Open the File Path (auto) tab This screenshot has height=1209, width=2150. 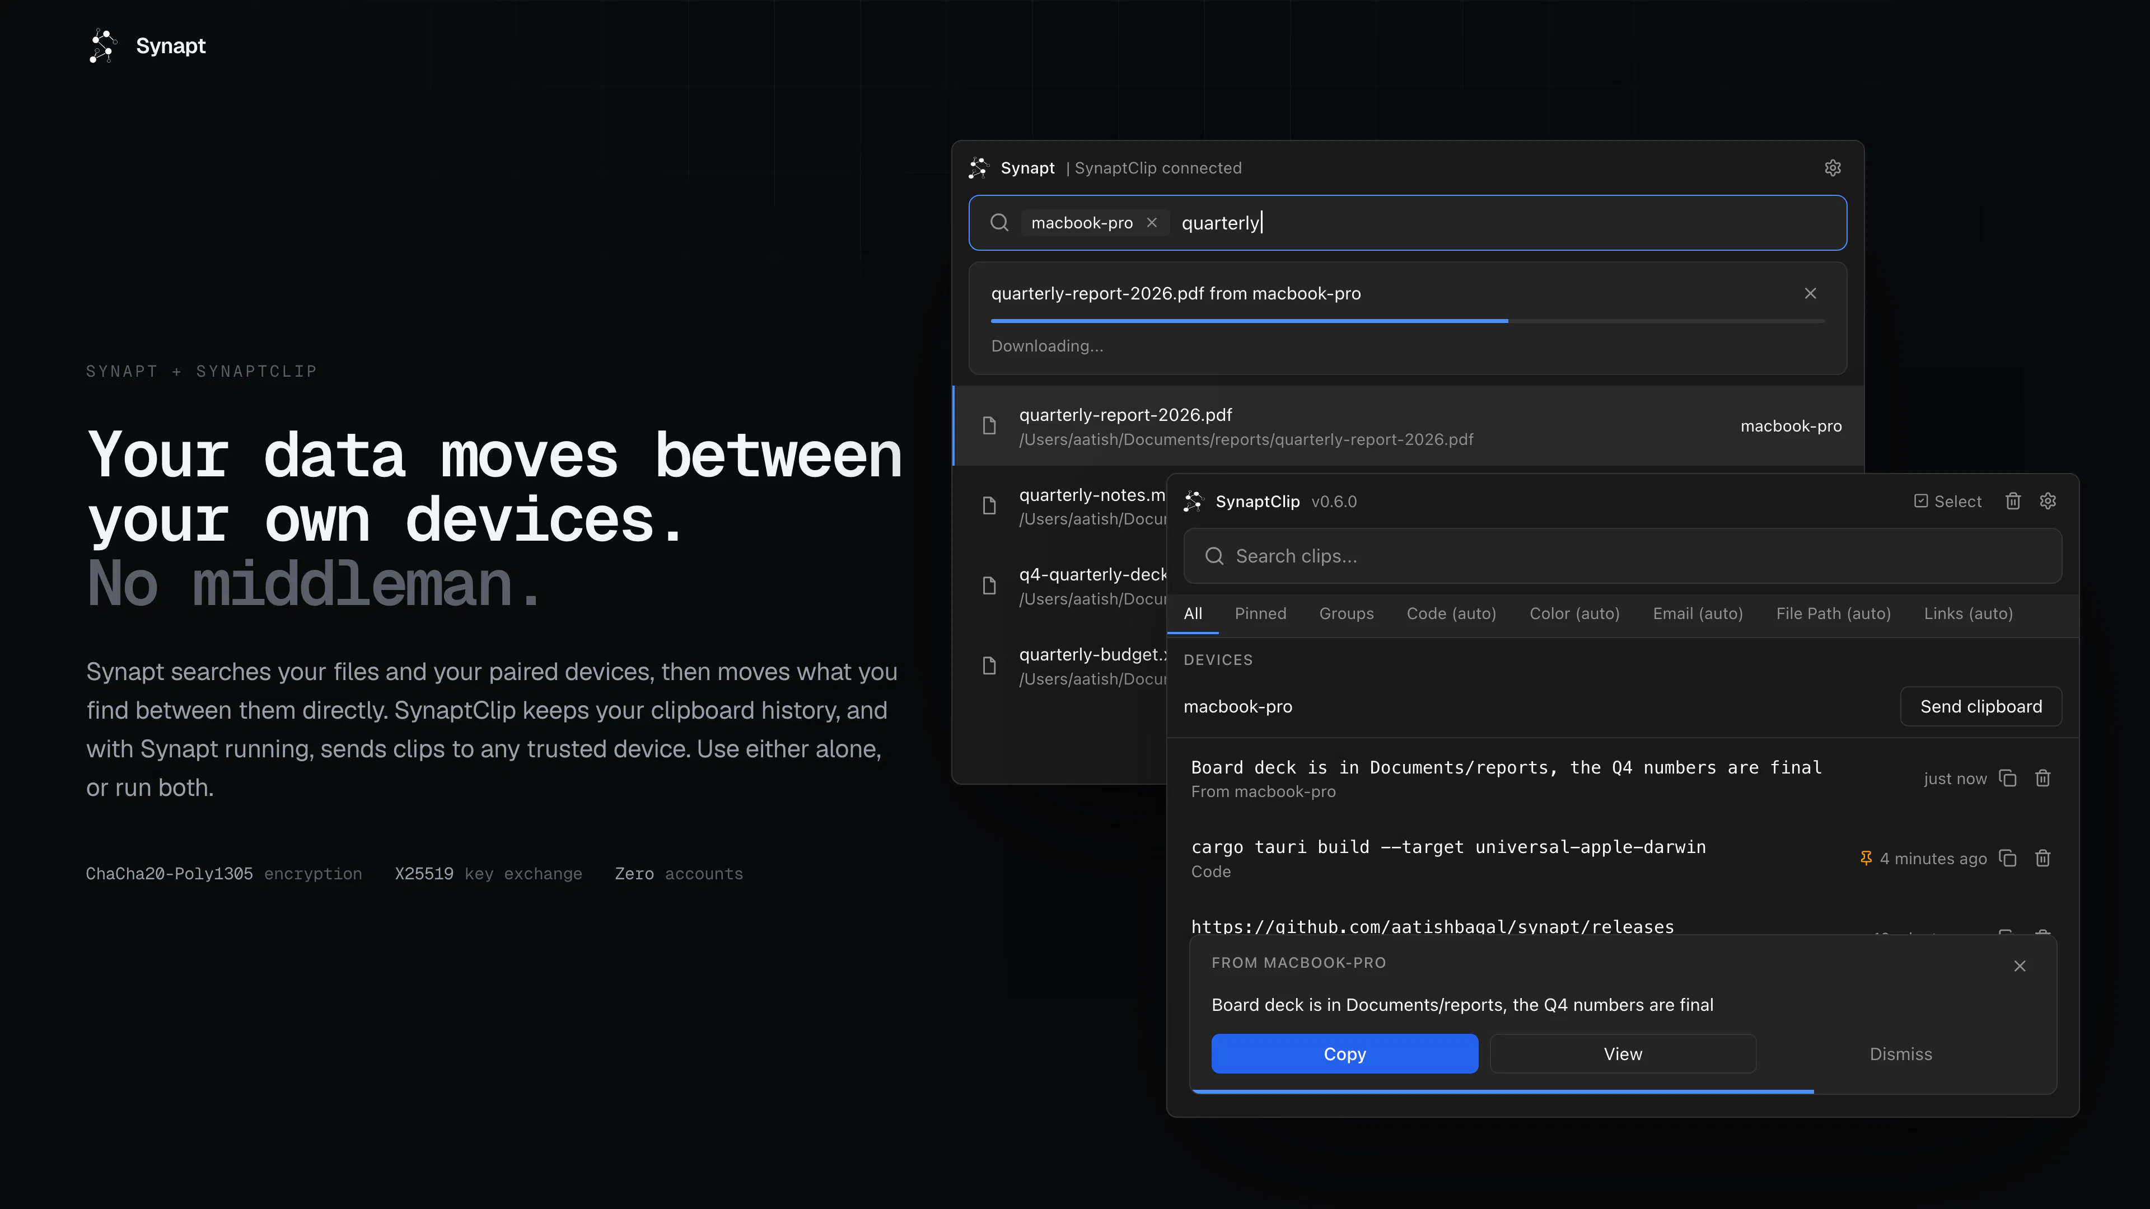[1833, 613]
